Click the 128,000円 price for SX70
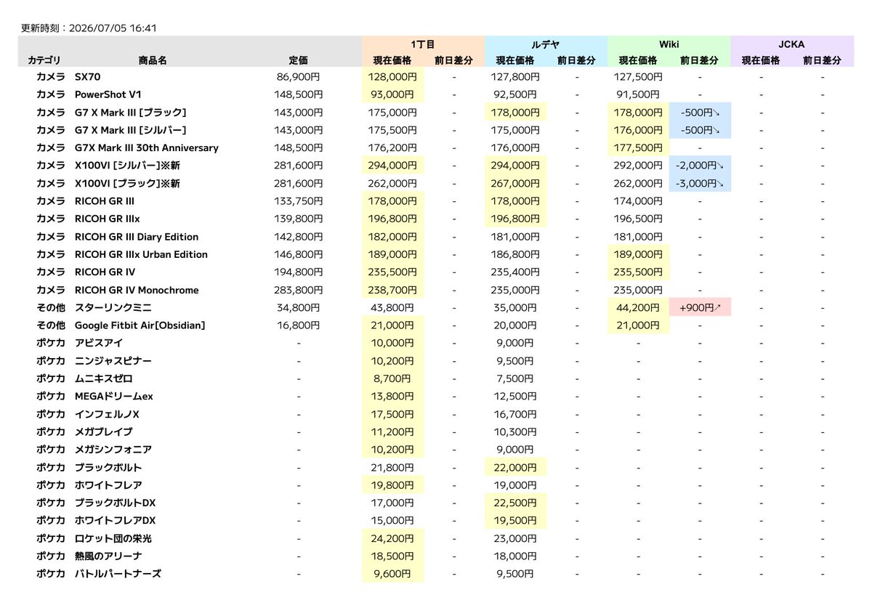Viewport: 872px width, 616px height. (393, 76)
